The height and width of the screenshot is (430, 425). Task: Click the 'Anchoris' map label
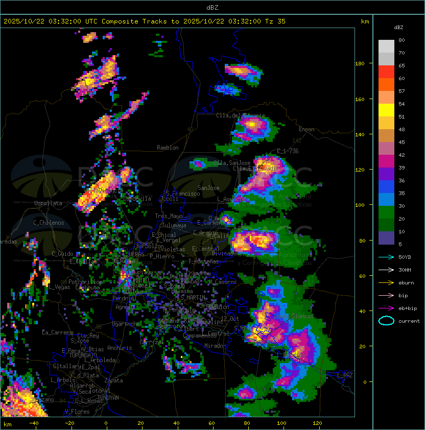pos(120,348)
